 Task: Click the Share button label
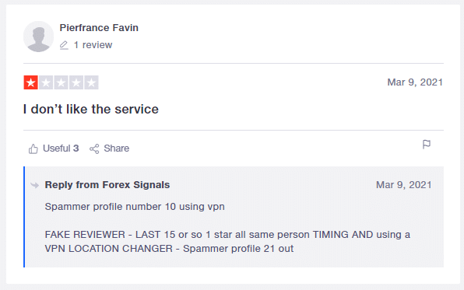tap(116, 148)
